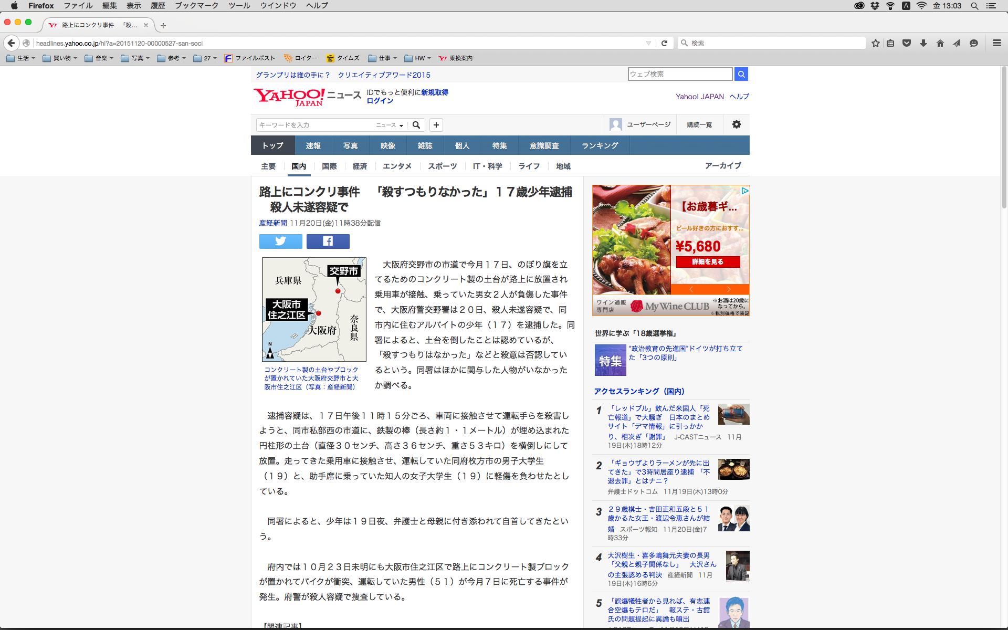Share article on Facebook icon button
Image resolution: width=1008 pixels, height=630 pixels.
pos(328,241)
